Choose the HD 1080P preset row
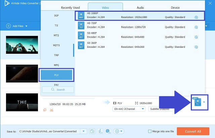 pos(140,15)
